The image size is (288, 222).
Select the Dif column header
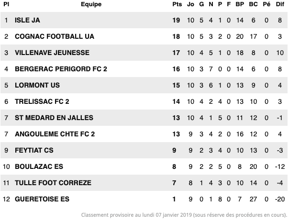coord(279,4)
